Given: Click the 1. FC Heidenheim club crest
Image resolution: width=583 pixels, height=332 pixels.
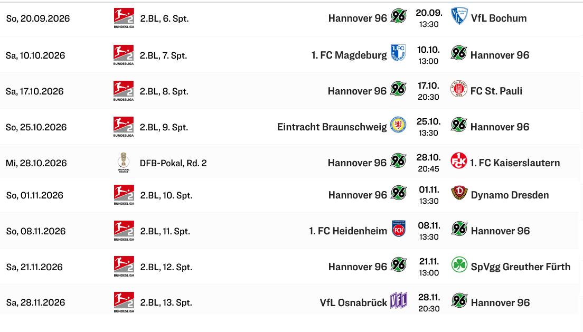Looking at the screenshot, I should pyautogui.click(x=399, y=229).
